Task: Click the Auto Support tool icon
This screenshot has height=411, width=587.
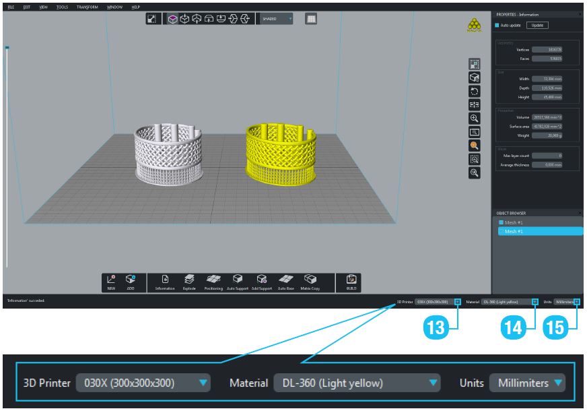Action: click(237, 279)
